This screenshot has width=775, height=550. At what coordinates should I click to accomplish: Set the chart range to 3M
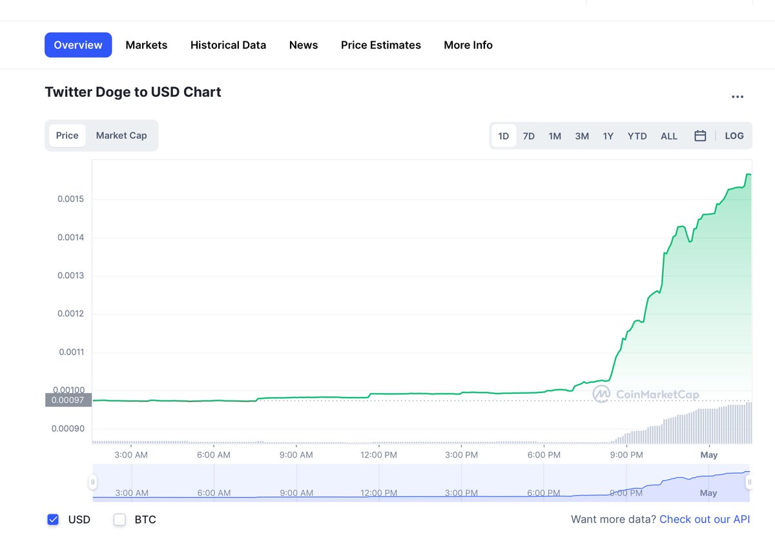coord(582,136)
